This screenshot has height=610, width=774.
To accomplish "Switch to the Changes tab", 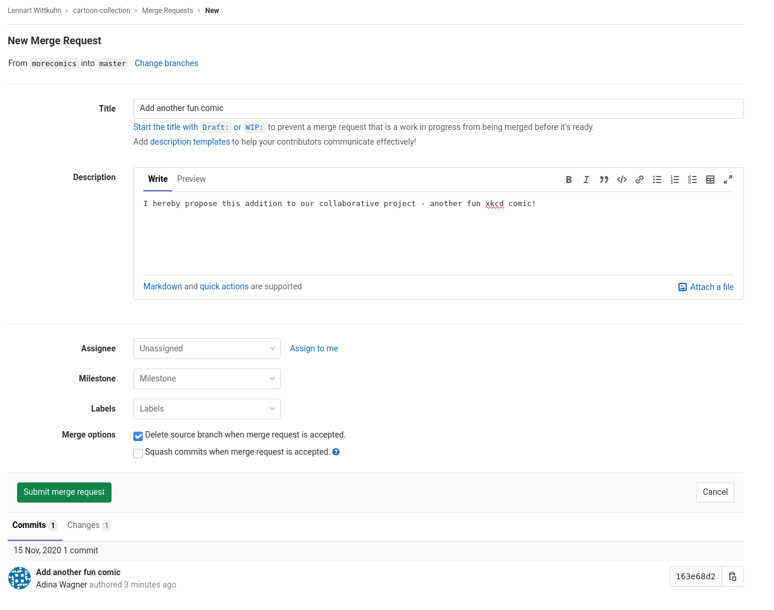I will click(x=88, y=525).
